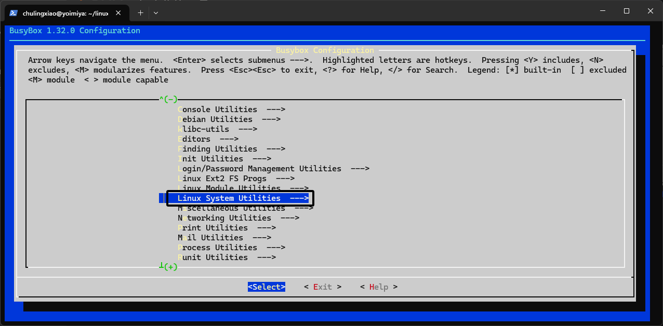Select klibc-utils menu entry
This screenshot has height=326, width=663.
(x=217, y=129)
